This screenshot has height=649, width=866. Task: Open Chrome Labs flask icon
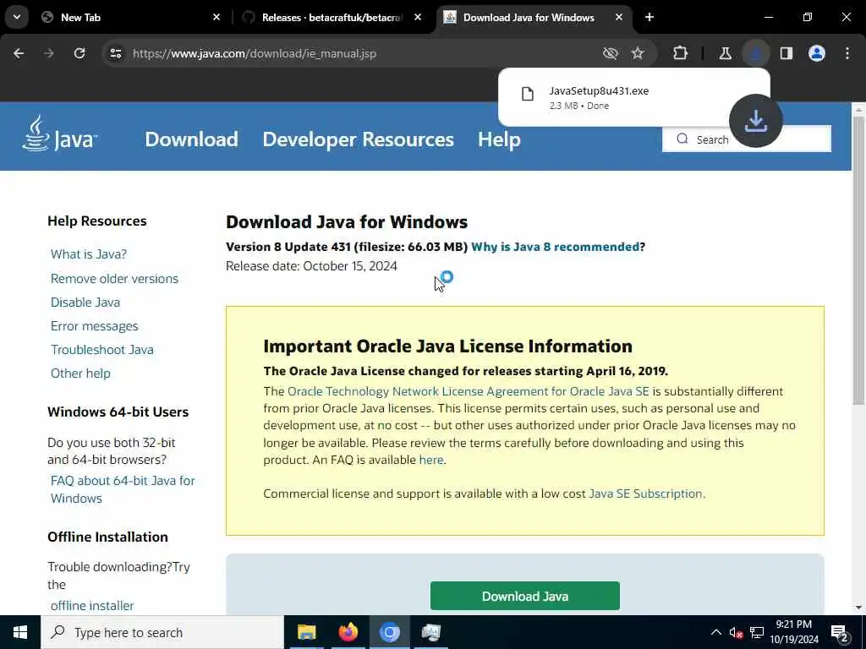click(725, 53)
